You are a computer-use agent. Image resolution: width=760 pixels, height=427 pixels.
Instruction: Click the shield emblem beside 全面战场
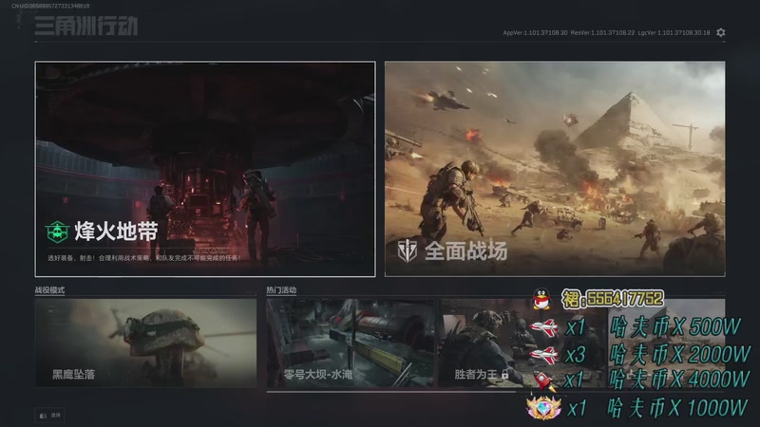tap(408, 251)
